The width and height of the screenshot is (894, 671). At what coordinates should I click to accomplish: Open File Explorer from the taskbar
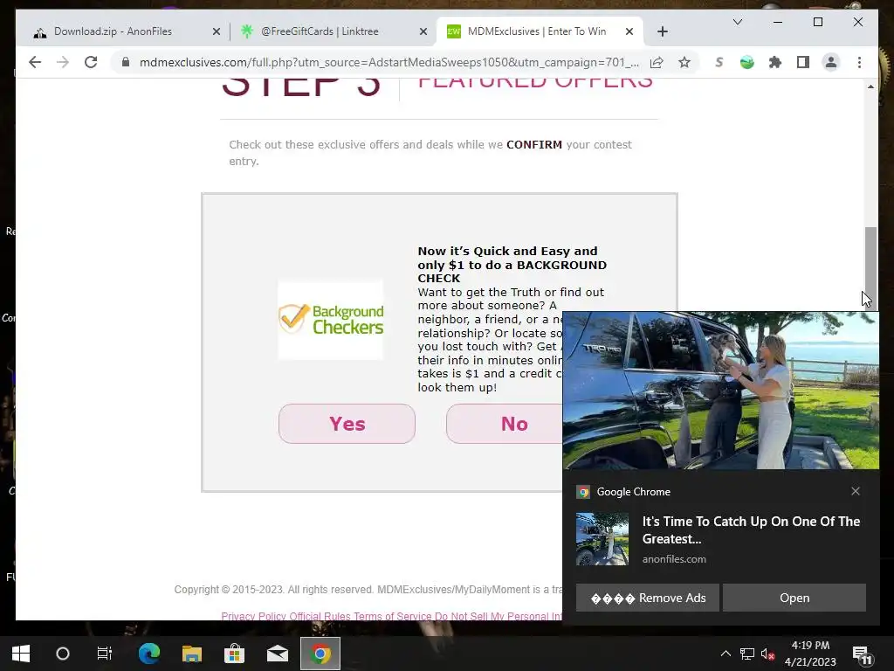pyautogui.click(x=192, y=654)
